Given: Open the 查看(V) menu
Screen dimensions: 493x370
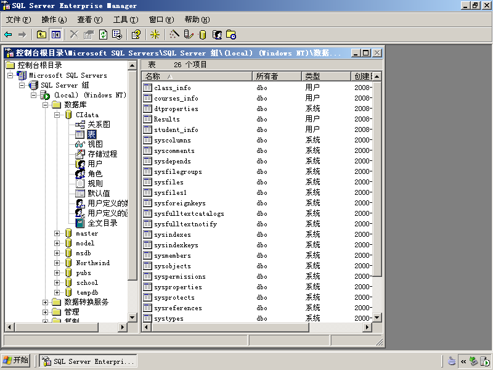Looking at the screenshot, I should point(90,20).
